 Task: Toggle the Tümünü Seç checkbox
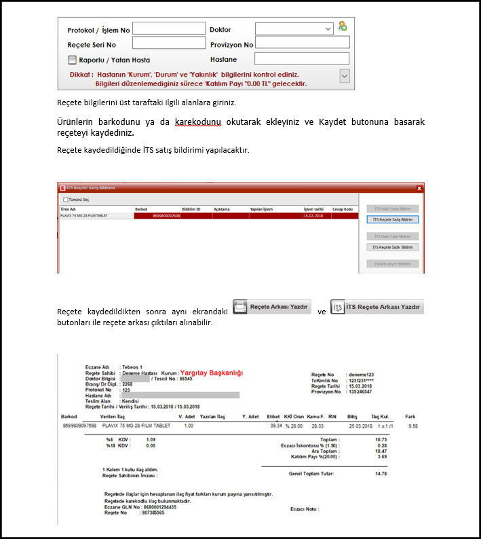click(66, 200)
